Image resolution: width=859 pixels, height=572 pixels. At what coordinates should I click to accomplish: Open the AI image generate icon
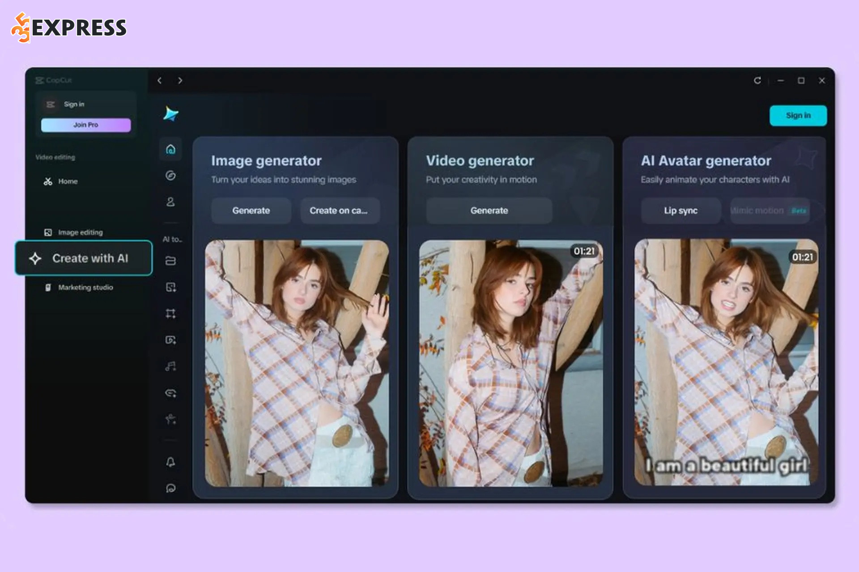coord(170,287)
